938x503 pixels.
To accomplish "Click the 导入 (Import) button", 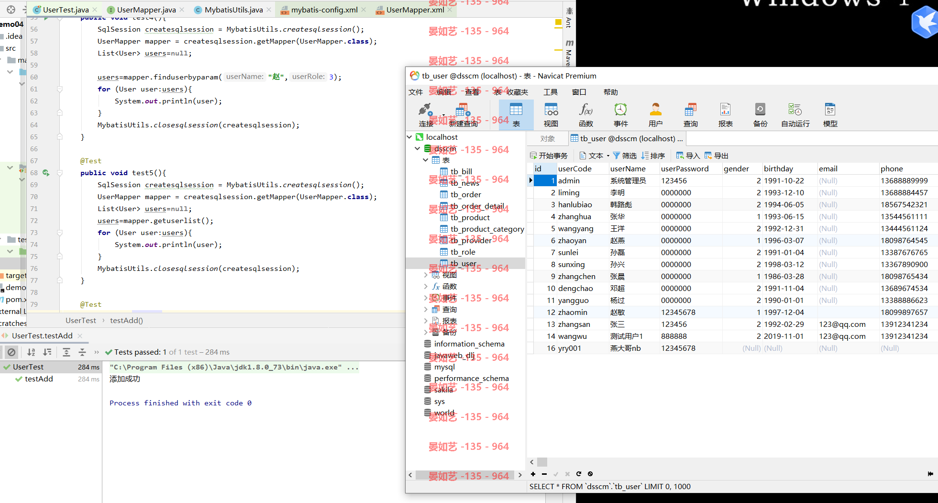I will (x=688, y=156).
